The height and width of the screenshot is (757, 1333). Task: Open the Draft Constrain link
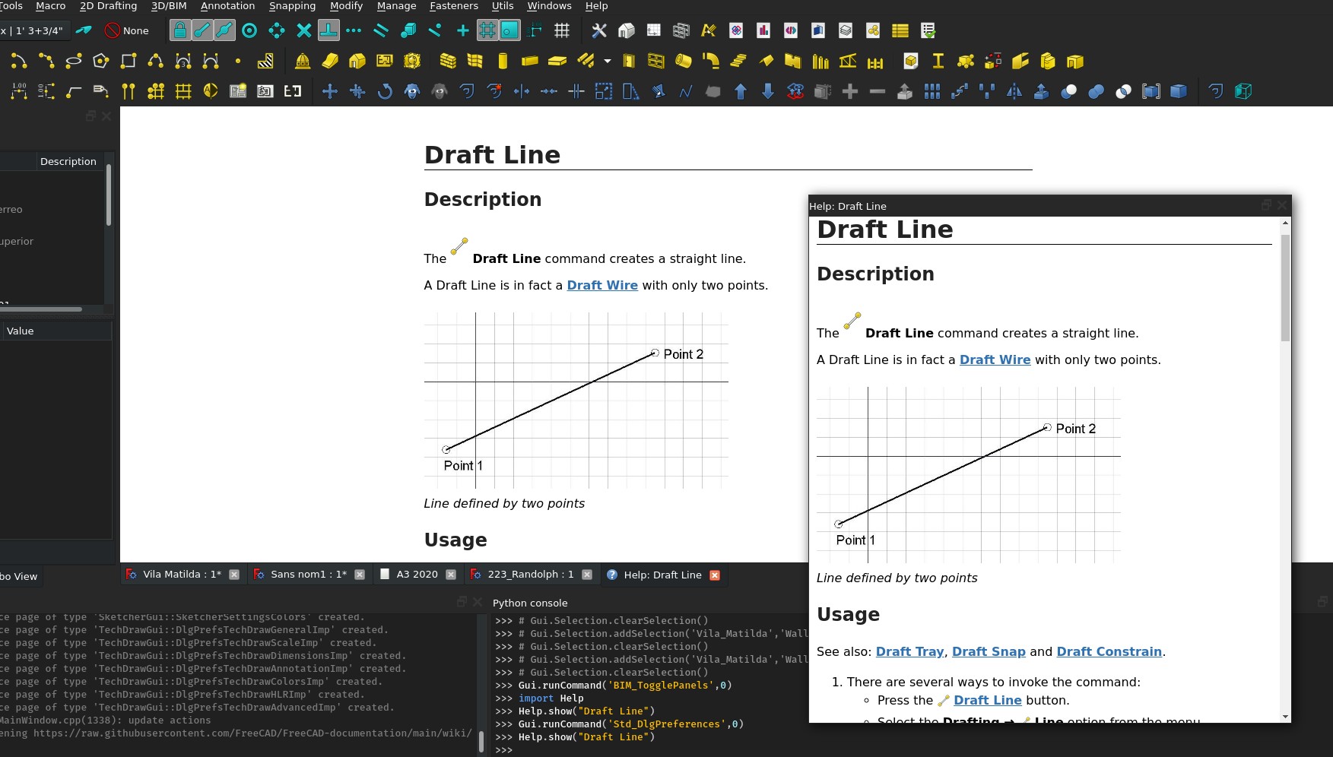pyautogui.click(x=1109, y=651)
